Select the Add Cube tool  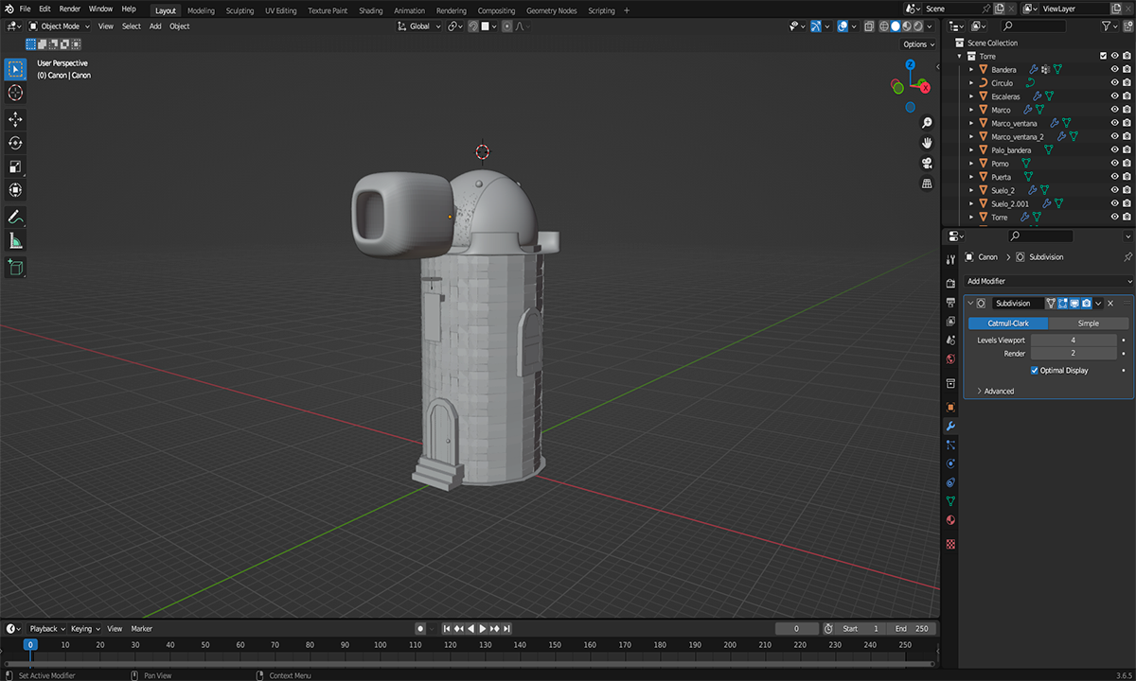(15, 268)
